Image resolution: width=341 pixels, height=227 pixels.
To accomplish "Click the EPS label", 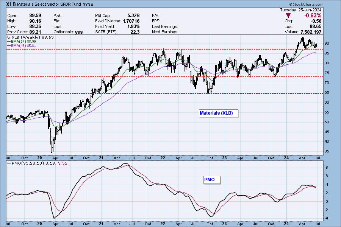I will click(156, 21).
